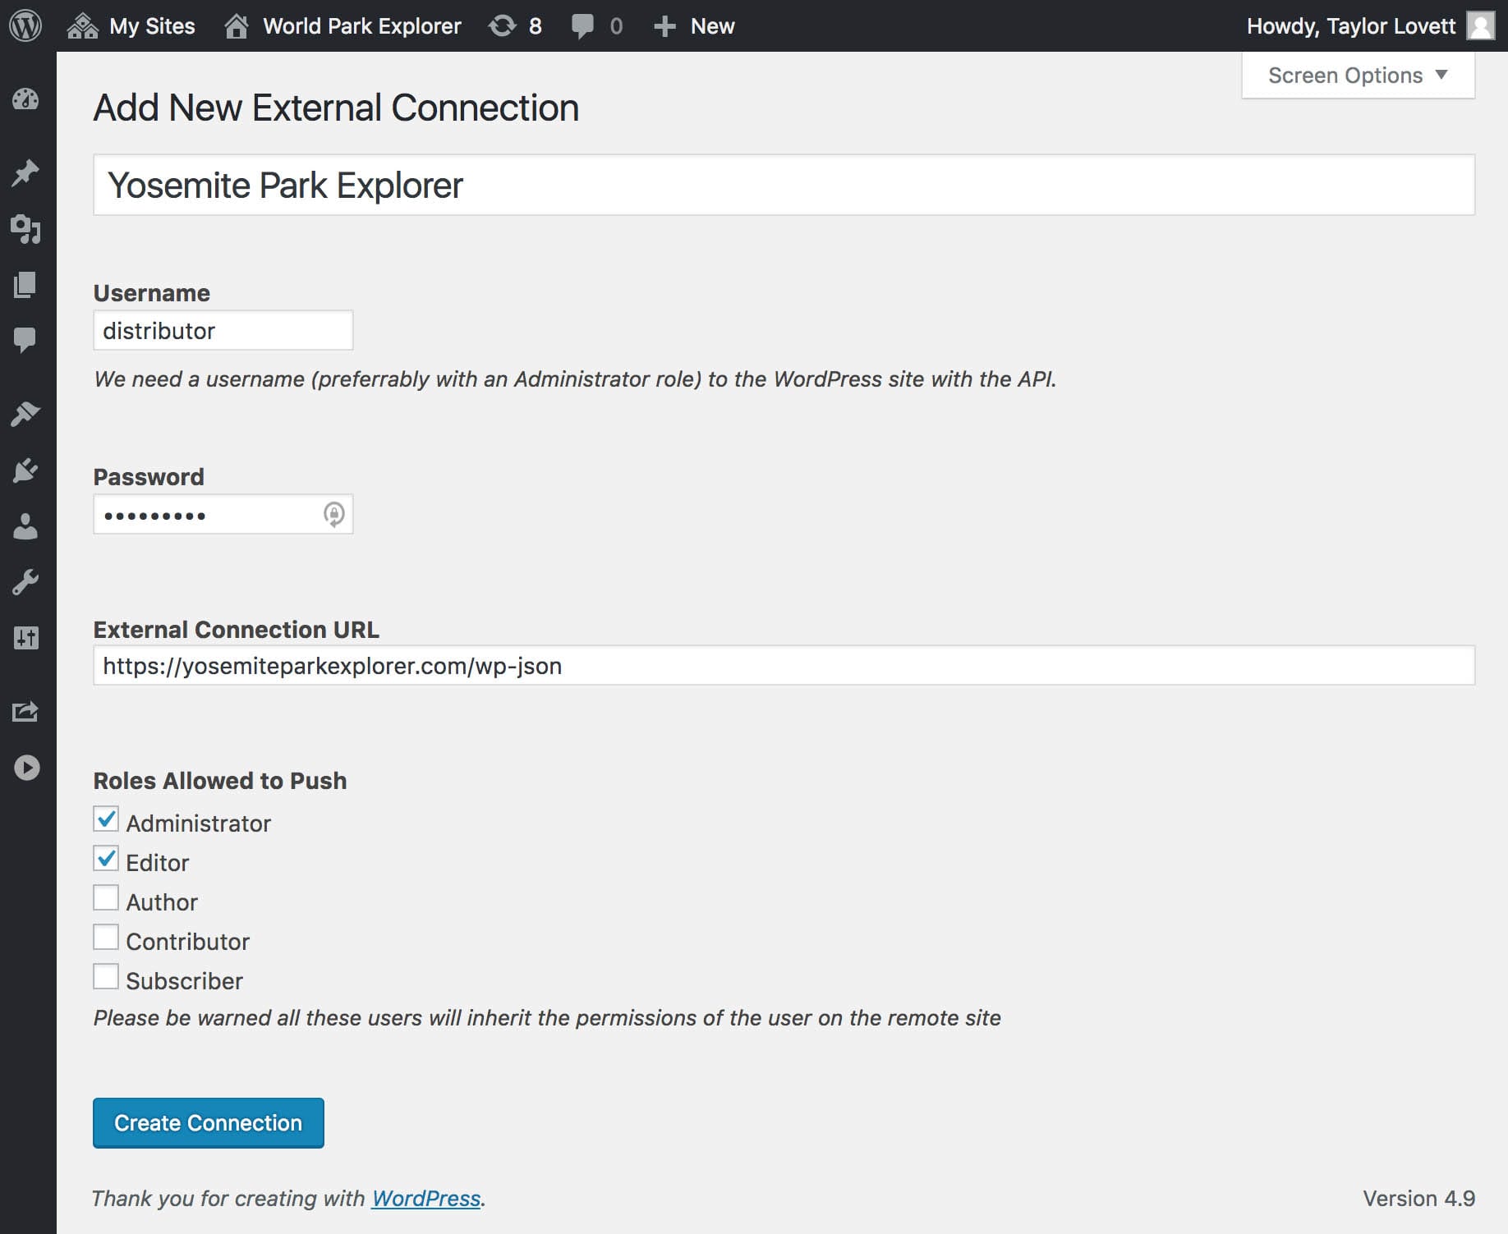Viewport: 1508px width, 1234px height.
Task: Open Distributor share icon in sidebar
Action: (x=25, y=712)
